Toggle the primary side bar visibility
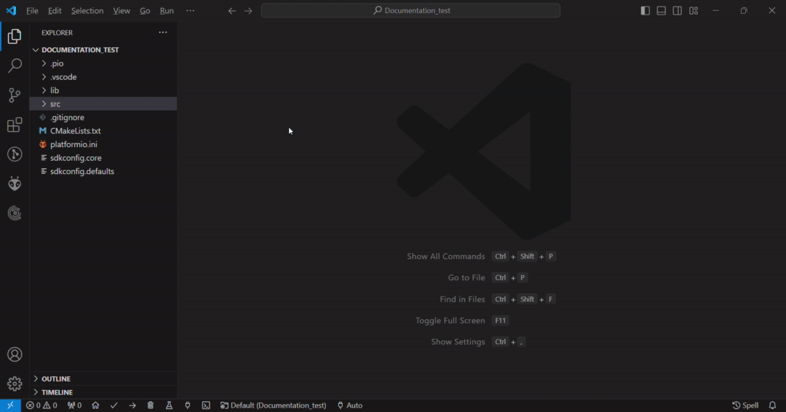Screen dimensions: 786x412 coord(645,11)
